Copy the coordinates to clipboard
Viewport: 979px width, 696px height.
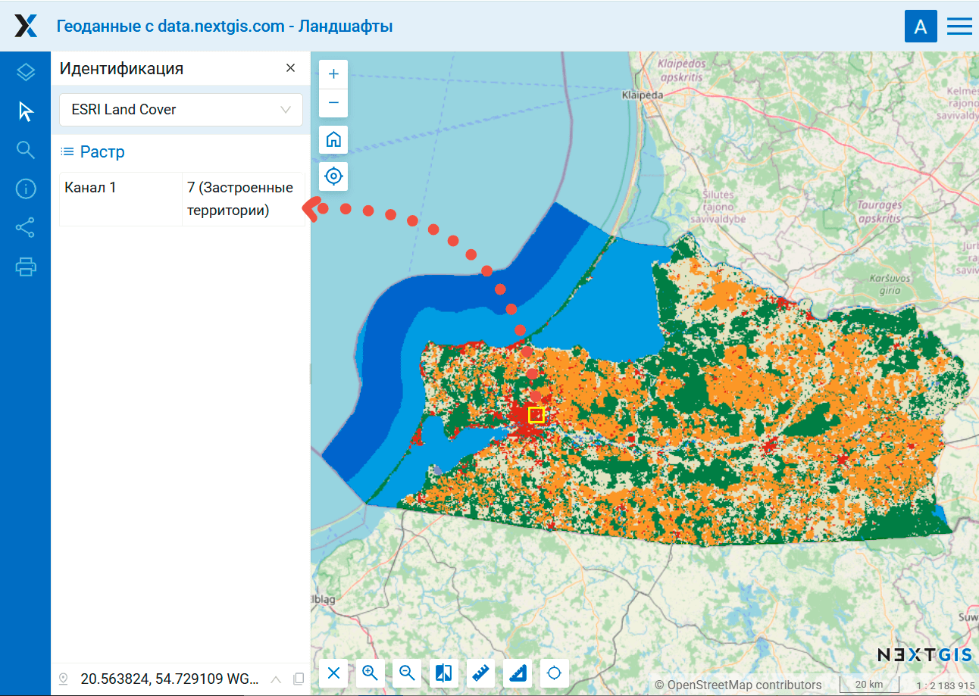[299, 679]
